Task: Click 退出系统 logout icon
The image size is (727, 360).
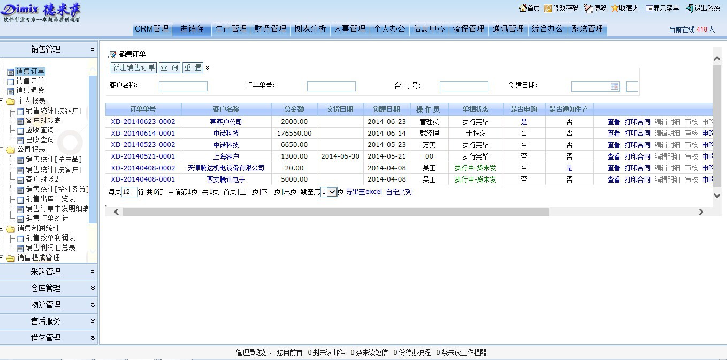Action: coord(690,8)
